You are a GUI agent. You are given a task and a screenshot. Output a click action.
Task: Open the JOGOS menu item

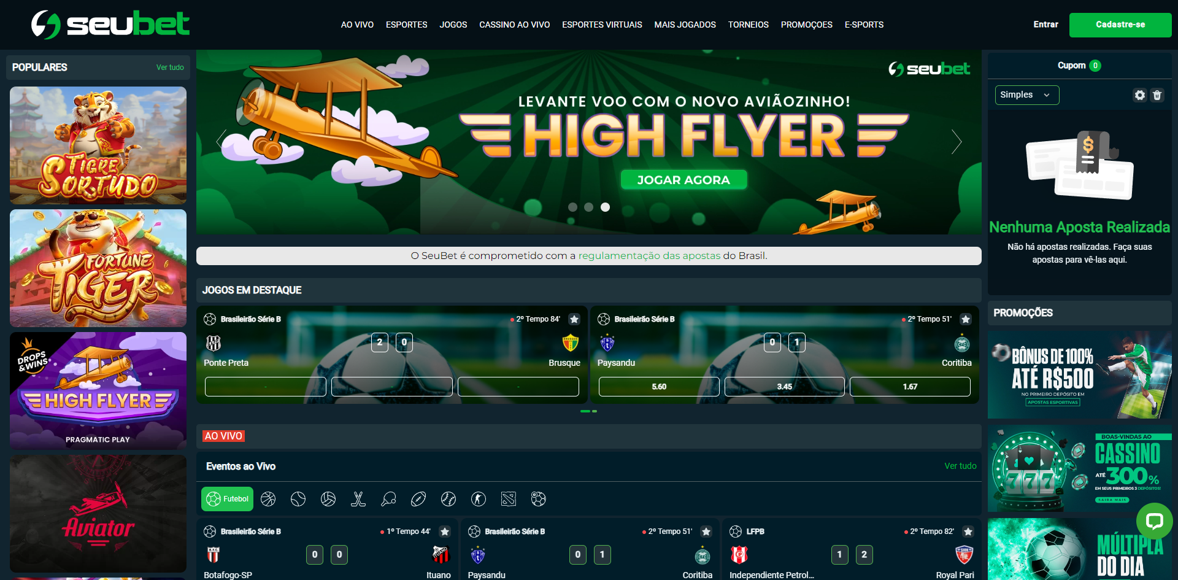453,25
